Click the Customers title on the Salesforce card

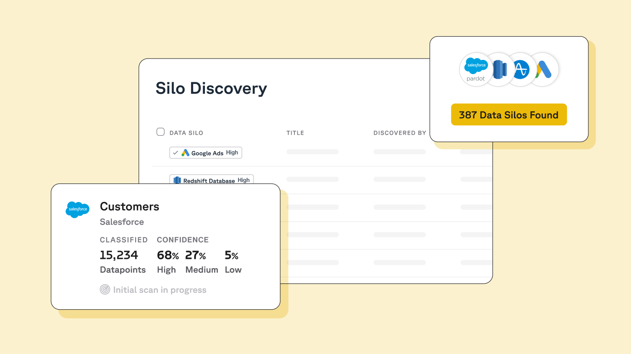coord(129,206)
